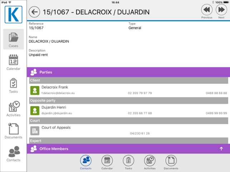Select the Activities tab in bottom bar

pos(150,162)
